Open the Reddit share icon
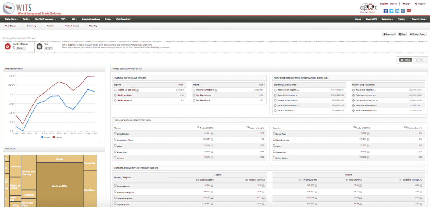Screen dimensions: 430x207 point(403,11)
